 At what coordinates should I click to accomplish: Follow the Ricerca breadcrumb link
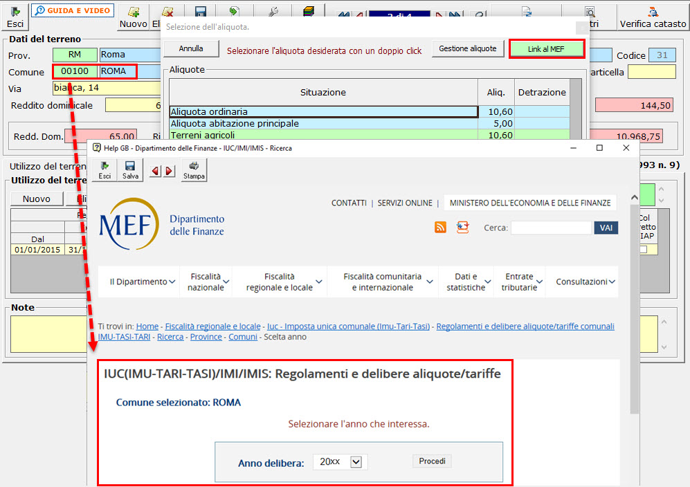point(170,337)
